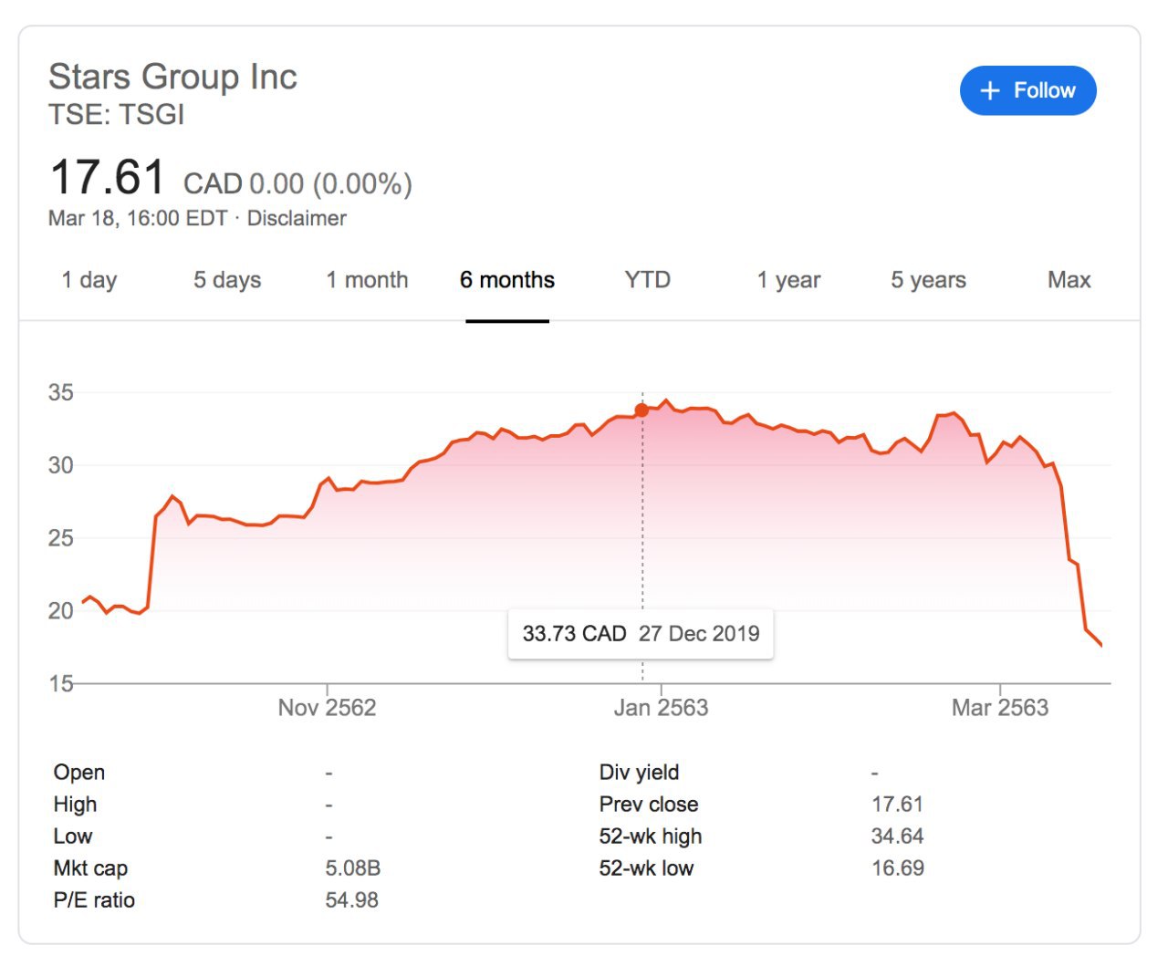
Task: Click the plus icon in Follow button
Action: (990, 90)
